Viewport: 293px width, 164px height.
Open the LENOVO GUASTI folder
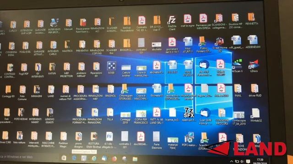pos(50,113)
